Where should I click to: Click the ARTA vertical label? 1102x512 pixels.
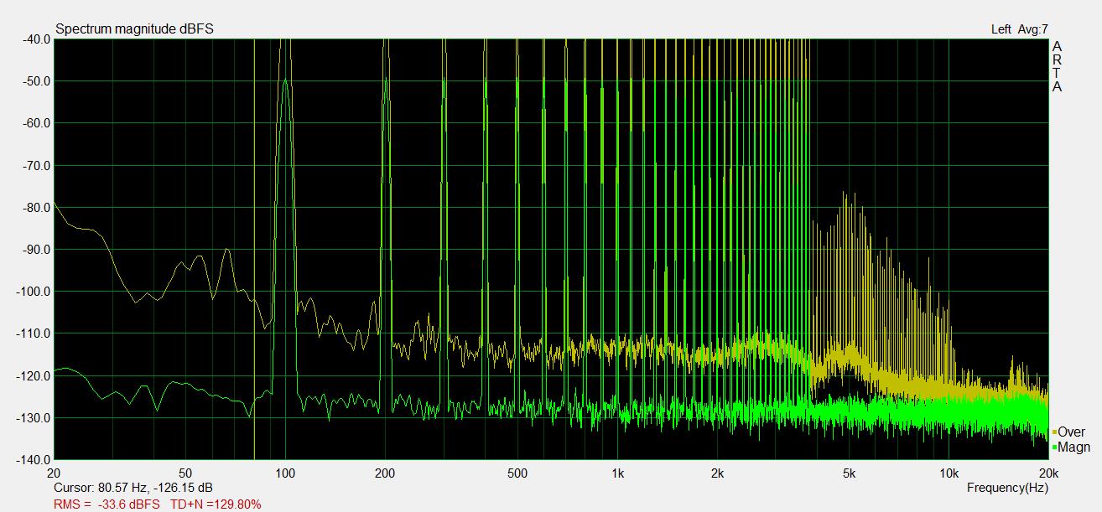tap(1057, 66)
